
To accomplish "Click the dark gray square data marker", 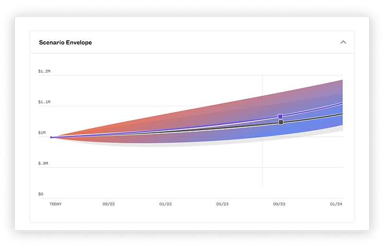I will (281, 122).
